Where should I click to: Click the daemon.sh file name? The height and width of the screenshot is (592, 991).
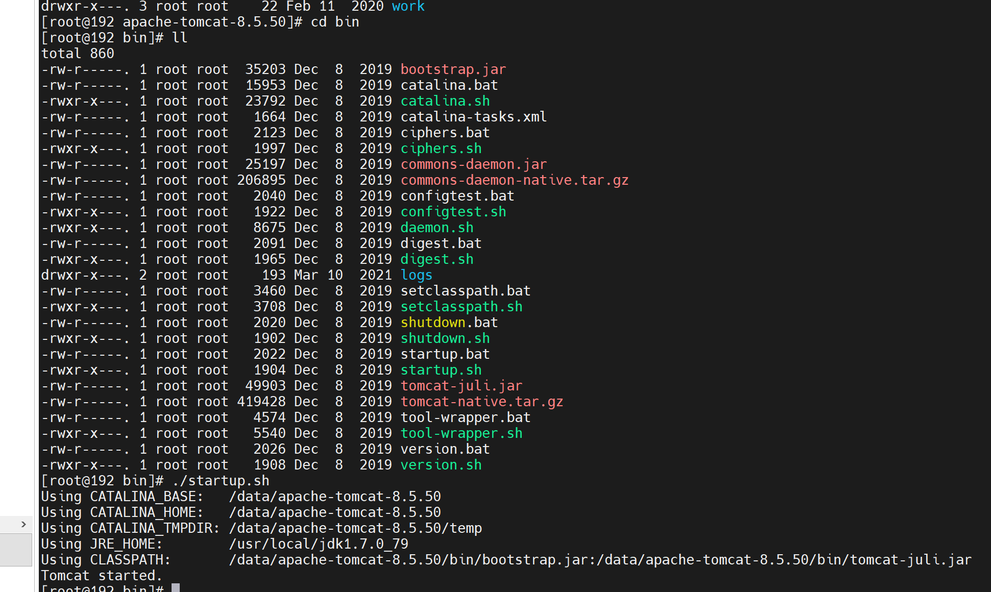pyautogui.click(x=437, y=228)
